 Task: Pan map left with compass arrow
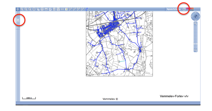click(x=192, y=16)
